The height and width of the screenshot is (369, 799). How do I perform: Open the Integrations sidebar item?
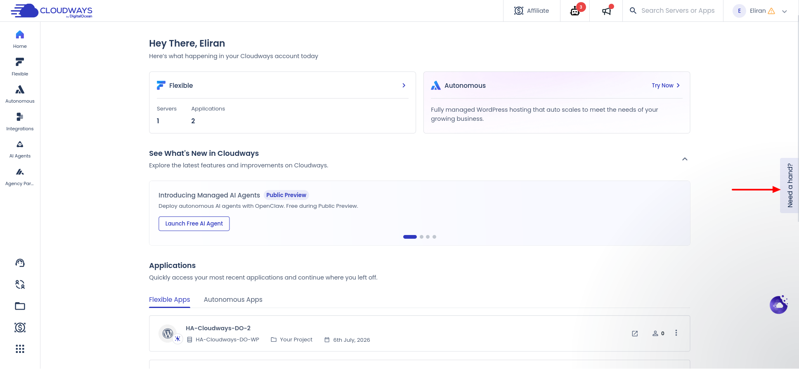[20, 122]
